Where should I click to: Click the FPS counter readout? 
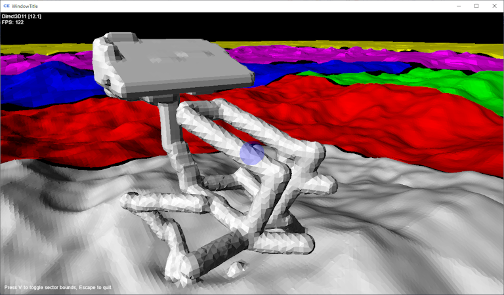tap(13, 22)
